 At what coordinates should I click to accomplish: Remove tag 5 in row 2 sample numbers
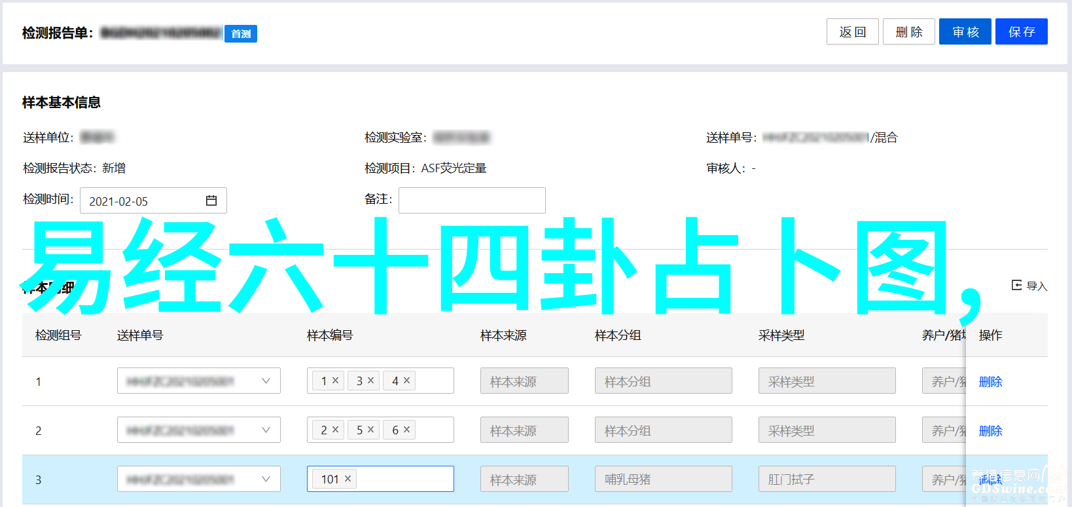[370, 429]
